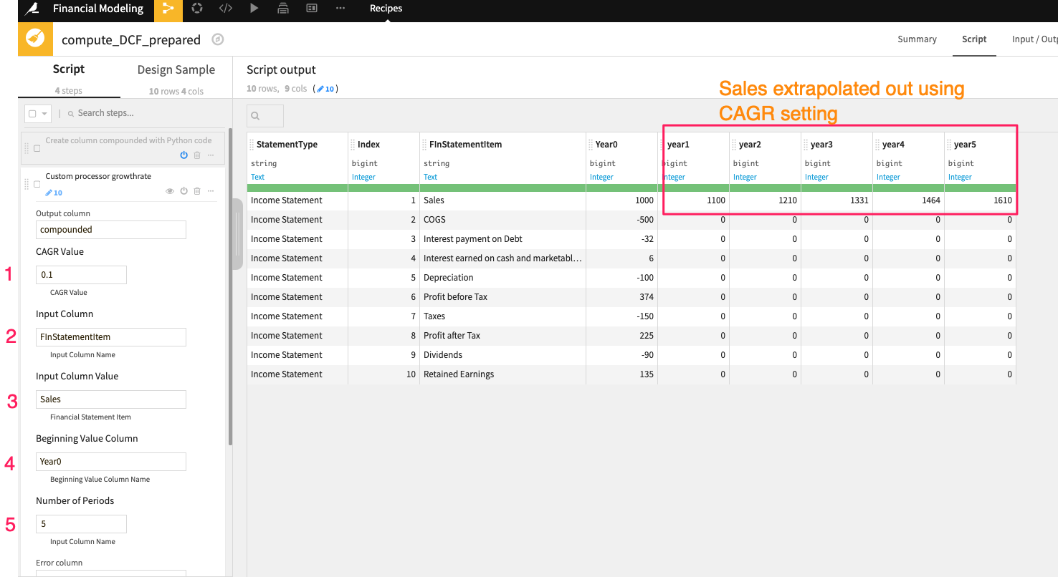Open dropdown arrow next to select-all checkbox

(44, 113)
